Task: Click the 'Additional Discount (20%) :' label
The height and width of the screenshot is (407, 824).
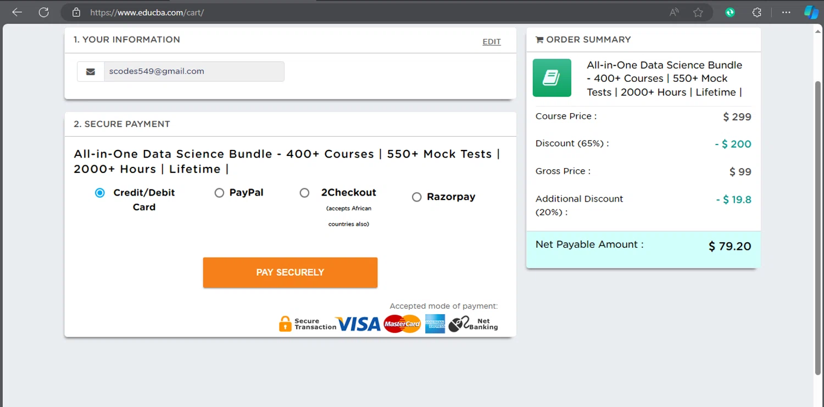Action: click(580, 205)
